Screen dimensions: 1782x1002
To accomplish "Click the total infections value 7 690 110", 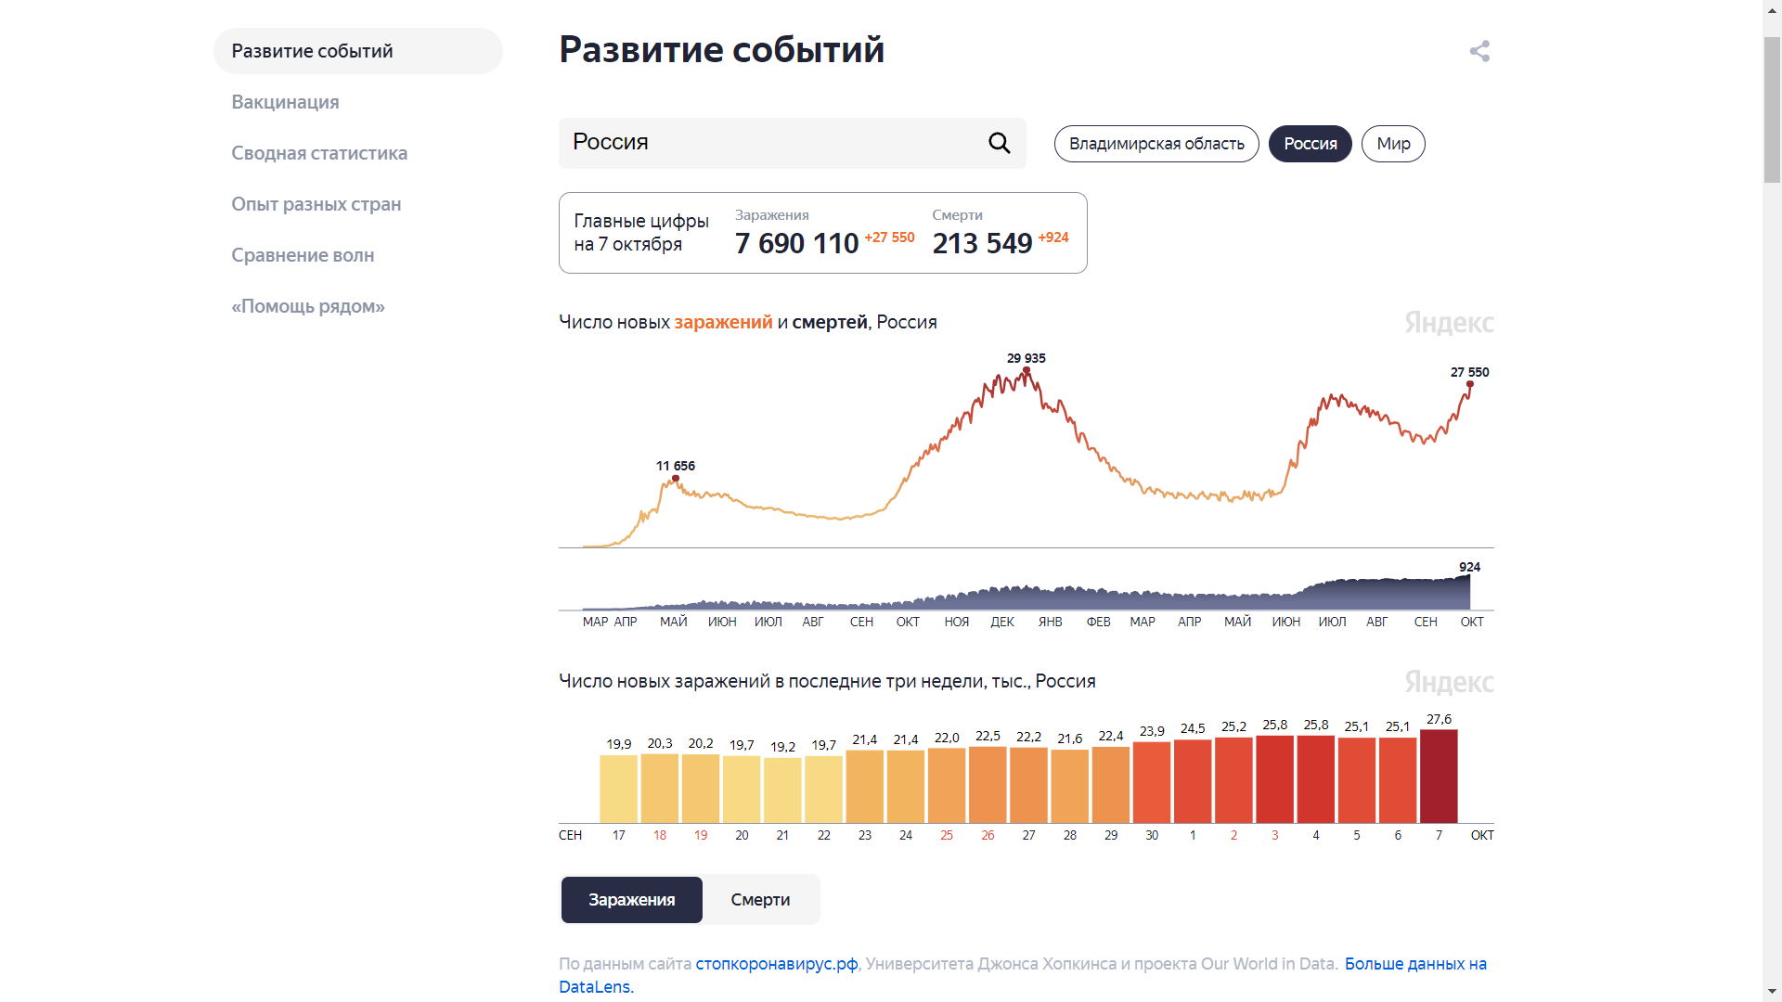I will (x=797, y=243).
